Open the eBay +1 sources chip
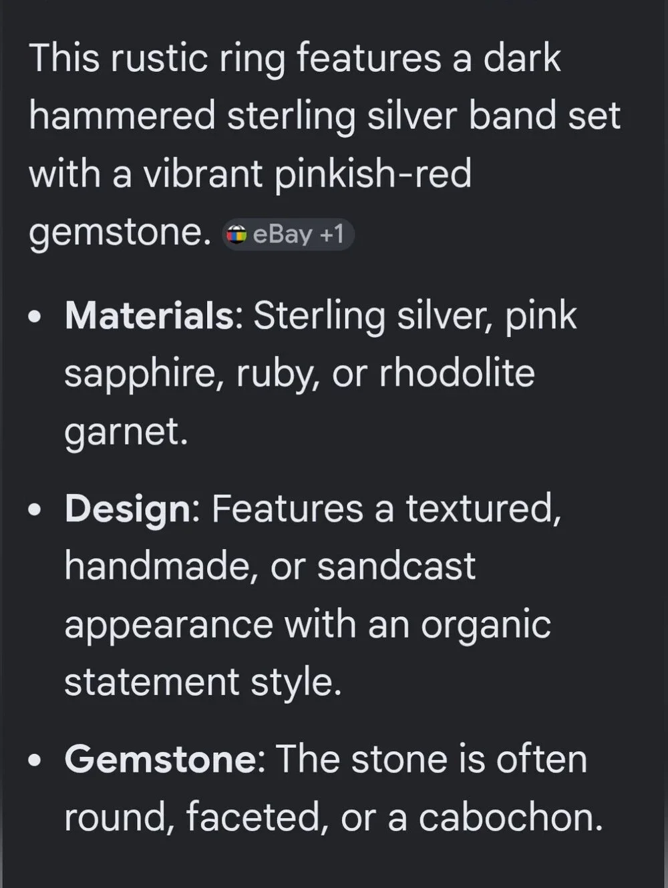 288,234
